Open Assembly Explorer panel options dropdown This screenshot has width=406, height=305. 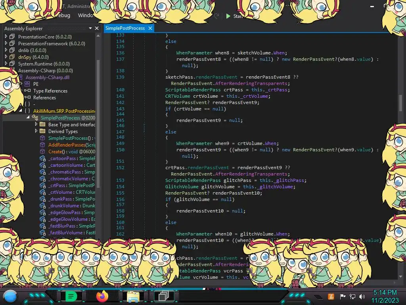90,28
